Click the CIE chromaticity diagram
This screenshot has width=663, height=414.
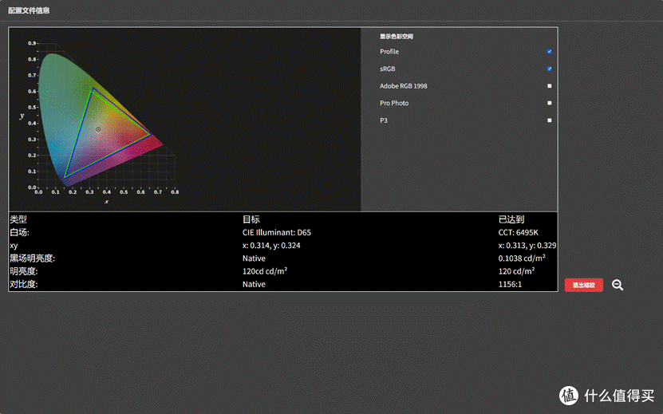pyautogui.click(x=101, y=120)
